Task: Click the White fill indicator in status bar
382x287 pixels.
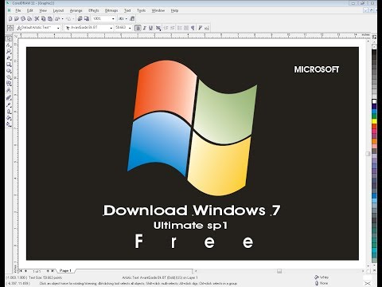Action: click(321, 277)
